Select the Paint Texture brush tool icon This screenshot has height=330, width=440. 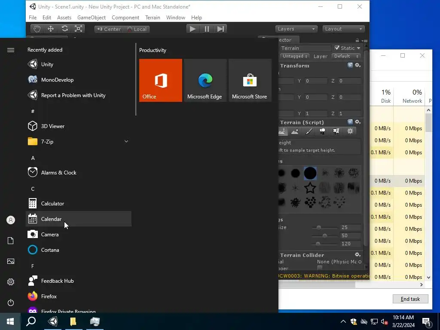pos(309,131)
